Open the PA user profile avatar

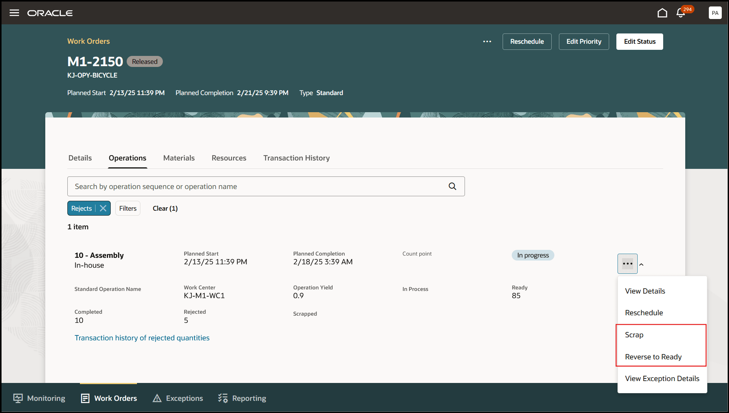tap(715, 13)
